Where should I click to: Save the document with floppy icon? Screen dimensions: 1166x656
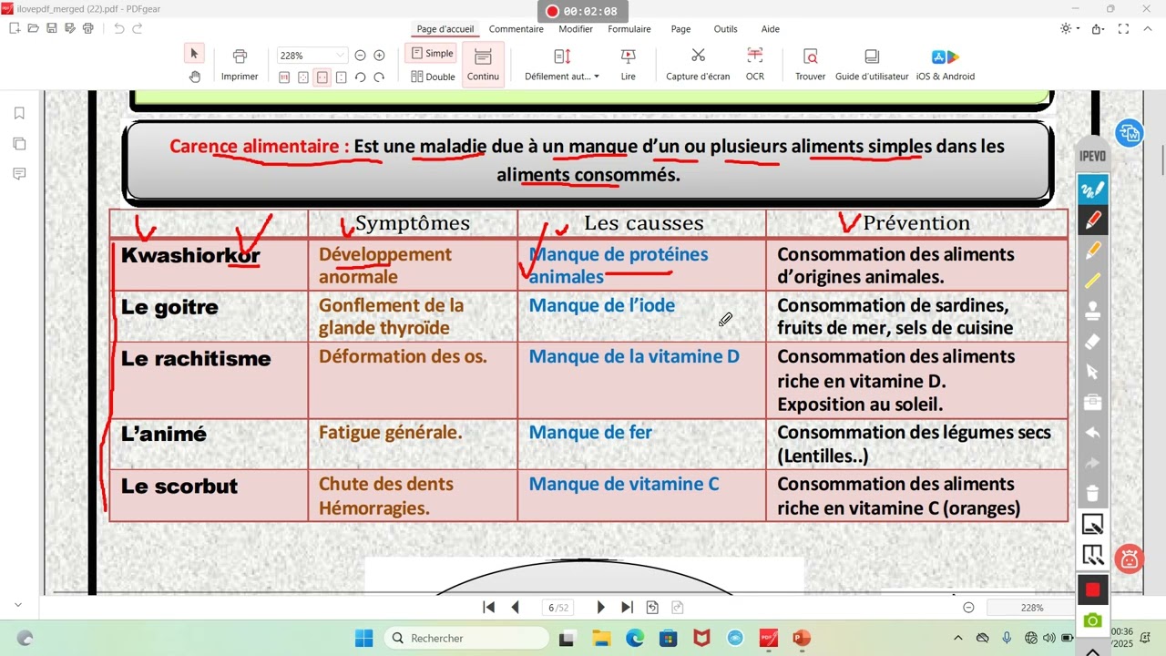pos(51,28)
